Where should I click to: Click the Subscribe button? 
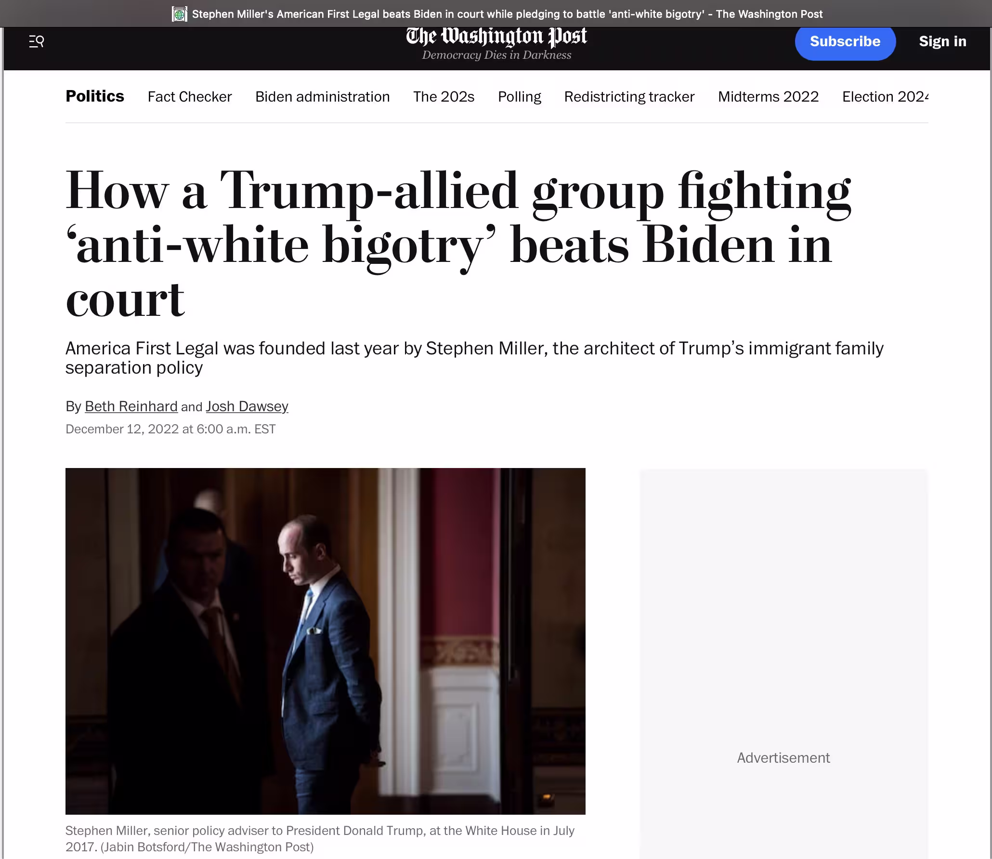point(845,41)
